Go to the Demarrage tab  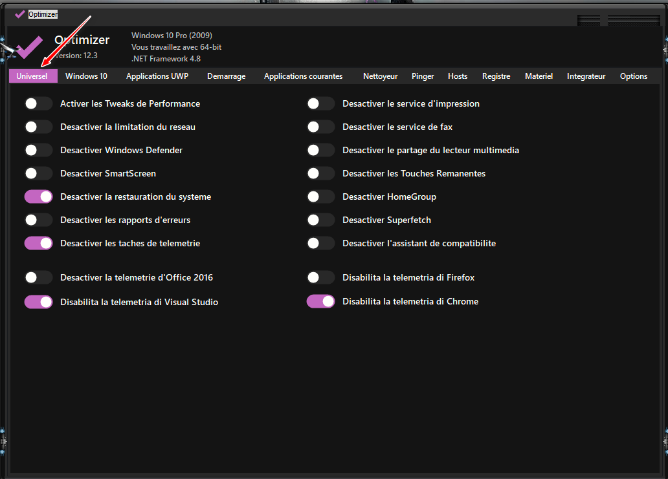tap(226, 76)
